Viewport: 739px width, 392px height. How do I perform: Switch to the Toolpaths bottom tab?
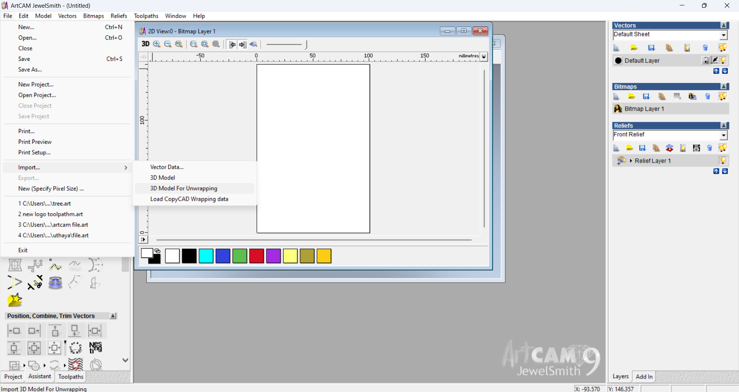[x=70, y=377]
